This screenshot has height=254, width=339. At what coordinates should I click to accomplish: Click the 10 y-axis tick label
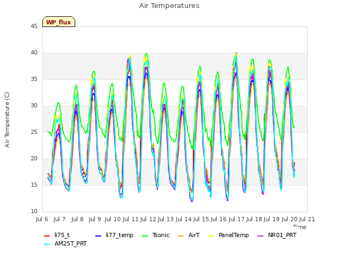coord(34,212)
